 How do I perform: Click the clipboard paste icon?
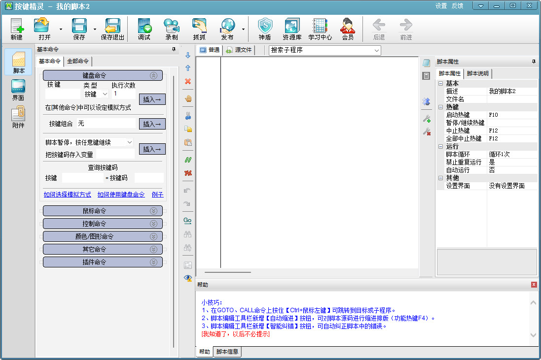pos(188,142)
